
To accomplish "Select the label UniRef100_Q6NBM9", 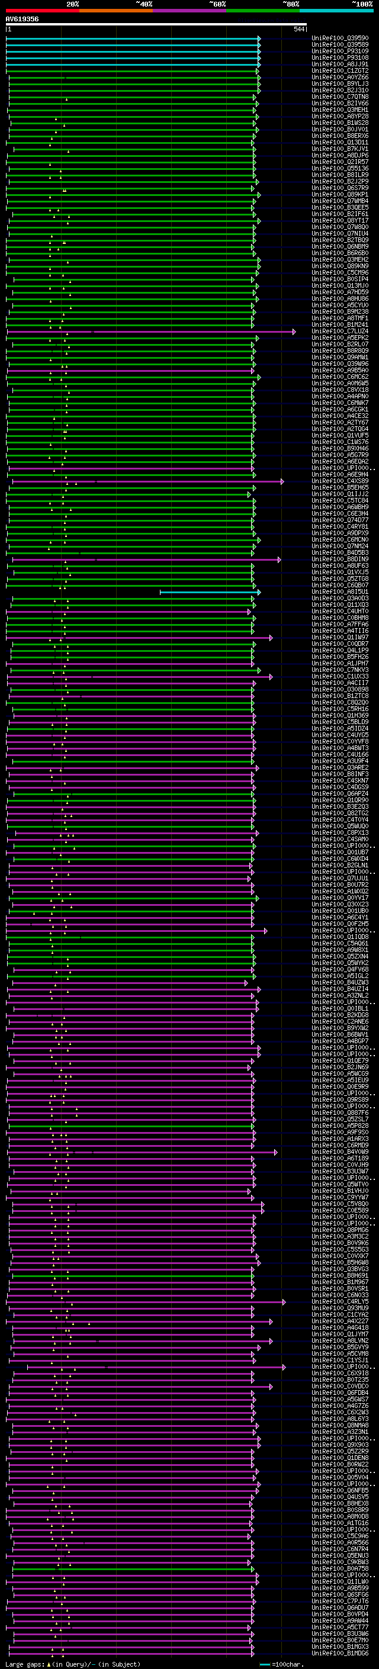I will [340, 247].
